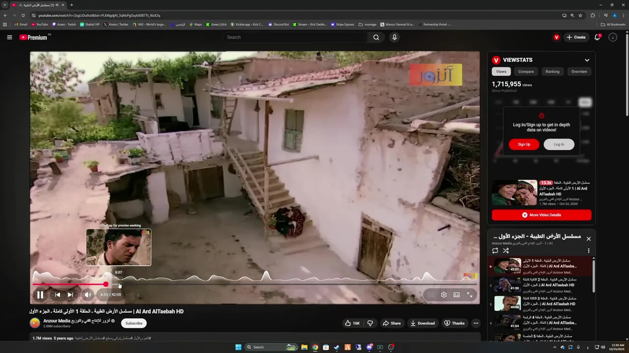Toggle shuffle playlist
Viewport: 629px width, 353px height.
point(506,251)
